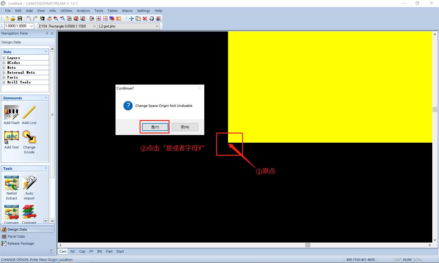Click the Zoom In magnifier icon
The height and width of the screenshot is (263, 439).
[x=56, y=19]
